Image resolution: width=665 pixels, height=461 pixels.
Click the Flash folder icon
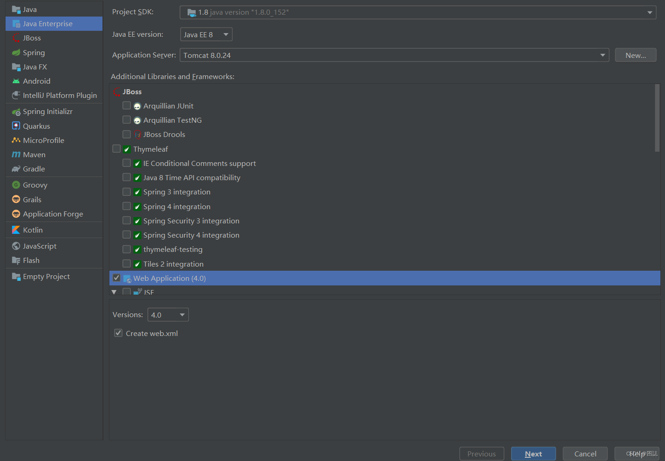click(x=16, y=261)
